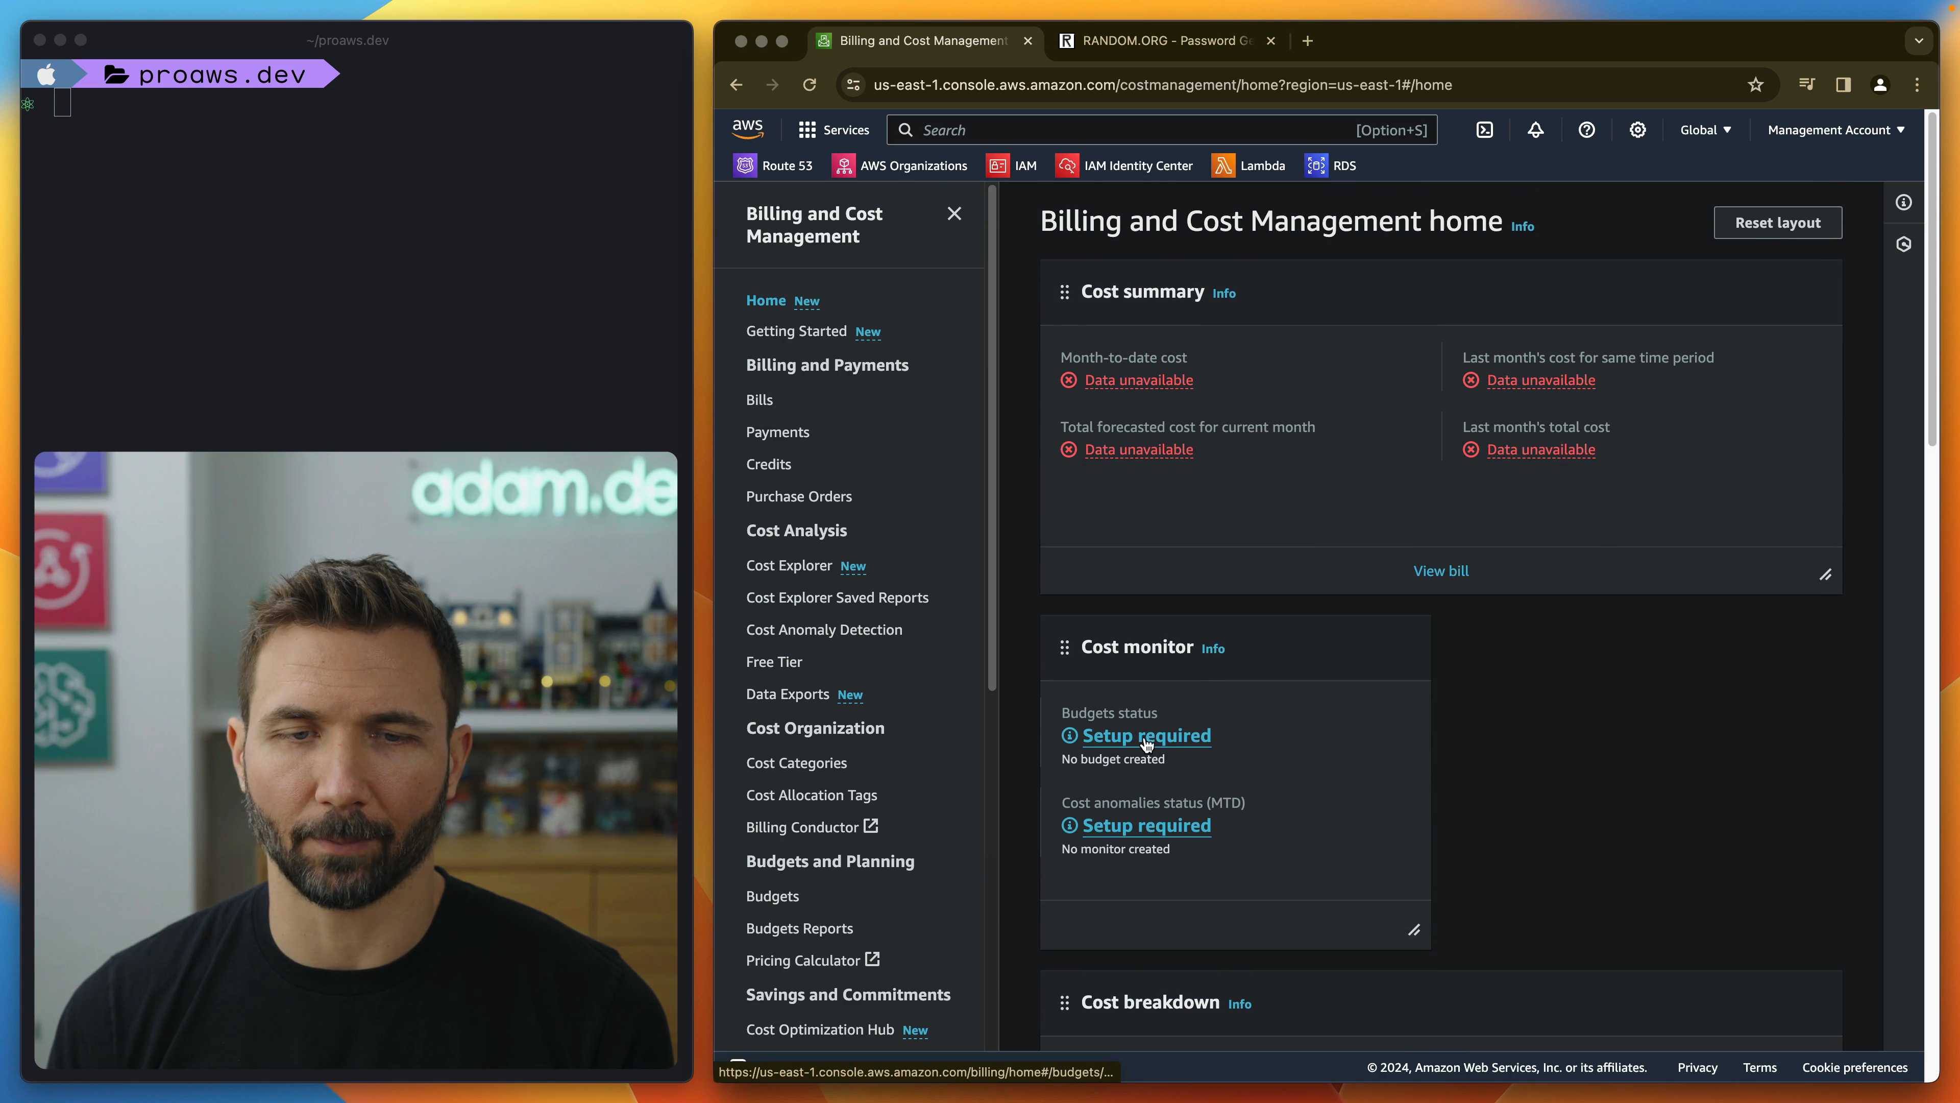Open the browser side panel icon
Viewport: 1960px width, 1103px height.
click(x=1843, y=85)
